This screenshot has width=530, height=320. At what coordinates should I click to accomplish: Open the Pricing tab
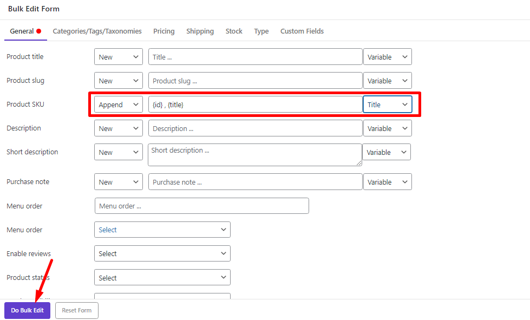163,31
